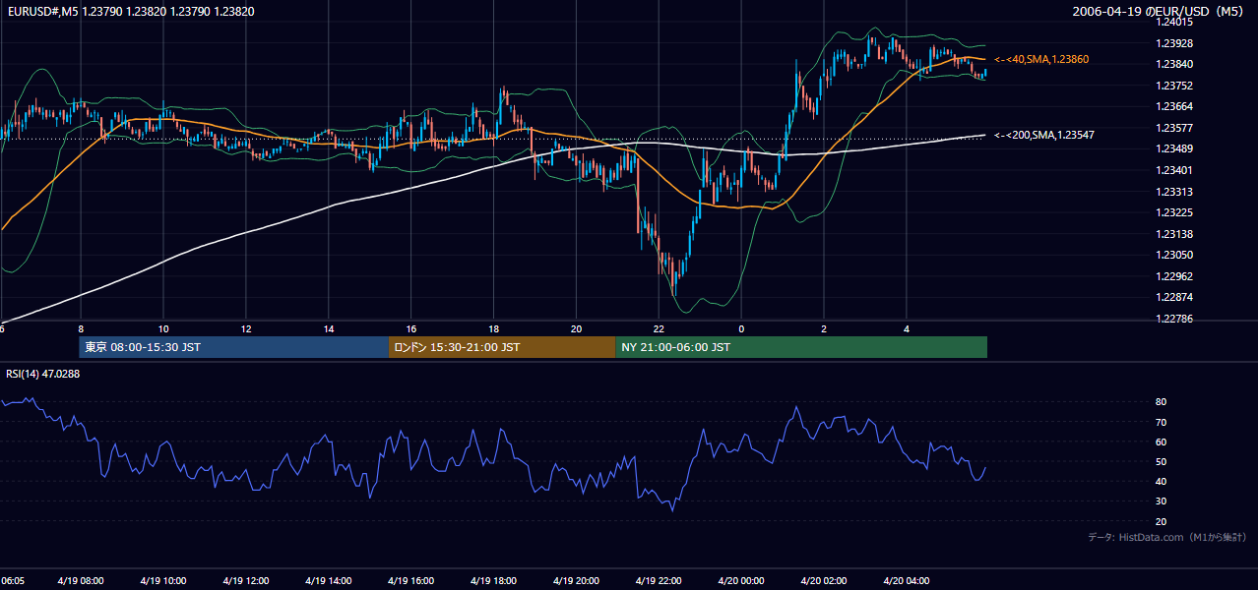The image size is (1258, 590).
Task: Click the 4/19 22:00 time label
Action: pos(660,581)
